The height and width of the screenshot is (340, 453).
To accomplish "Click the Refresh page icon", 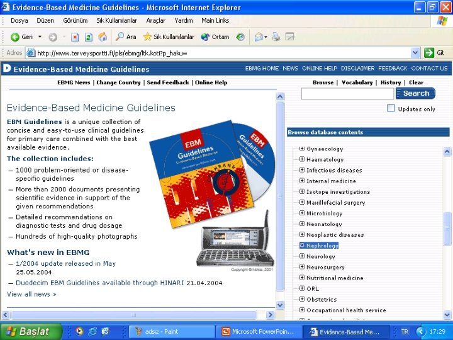I will (x=89, y=37).
